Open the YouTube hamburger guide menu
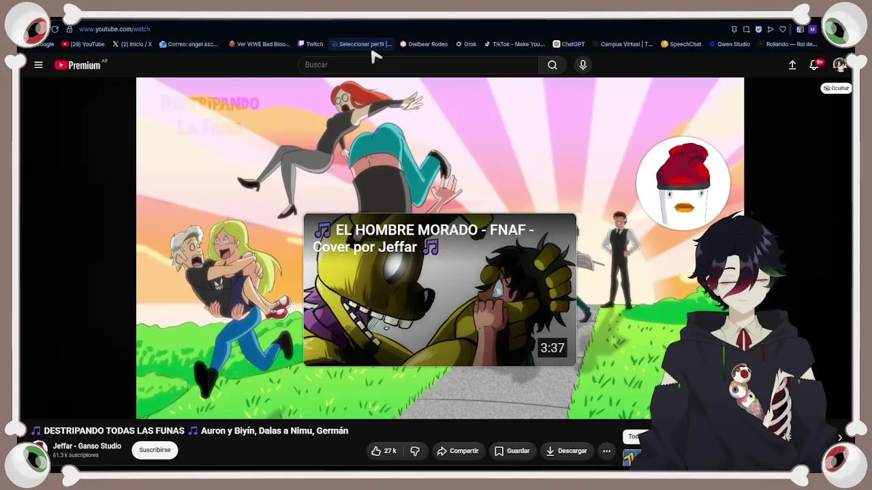The image size is (872, 490). point(39,65)
